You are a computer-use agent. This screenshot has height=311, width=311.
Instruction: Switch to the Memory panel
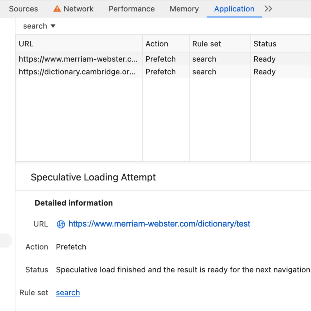pos(184,9)
